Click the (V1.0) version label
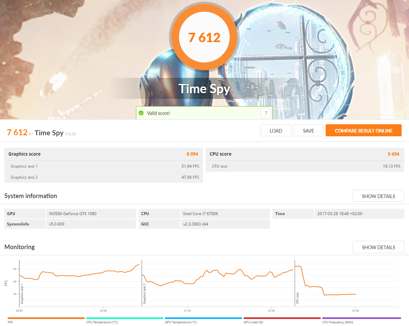Screen dimensions: 409x326 [x=71, y=134]
